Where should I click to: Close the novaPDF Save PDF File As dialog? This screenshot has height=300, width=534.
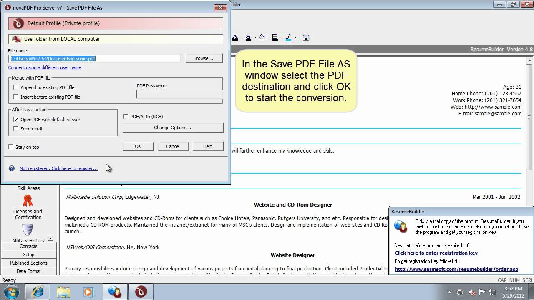pyautogui.click(x=220, y=7)
